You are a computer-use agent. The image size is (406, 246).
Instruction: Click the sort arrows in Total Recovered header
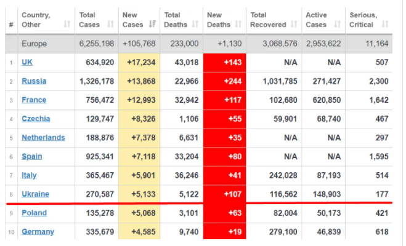[294, 25]
